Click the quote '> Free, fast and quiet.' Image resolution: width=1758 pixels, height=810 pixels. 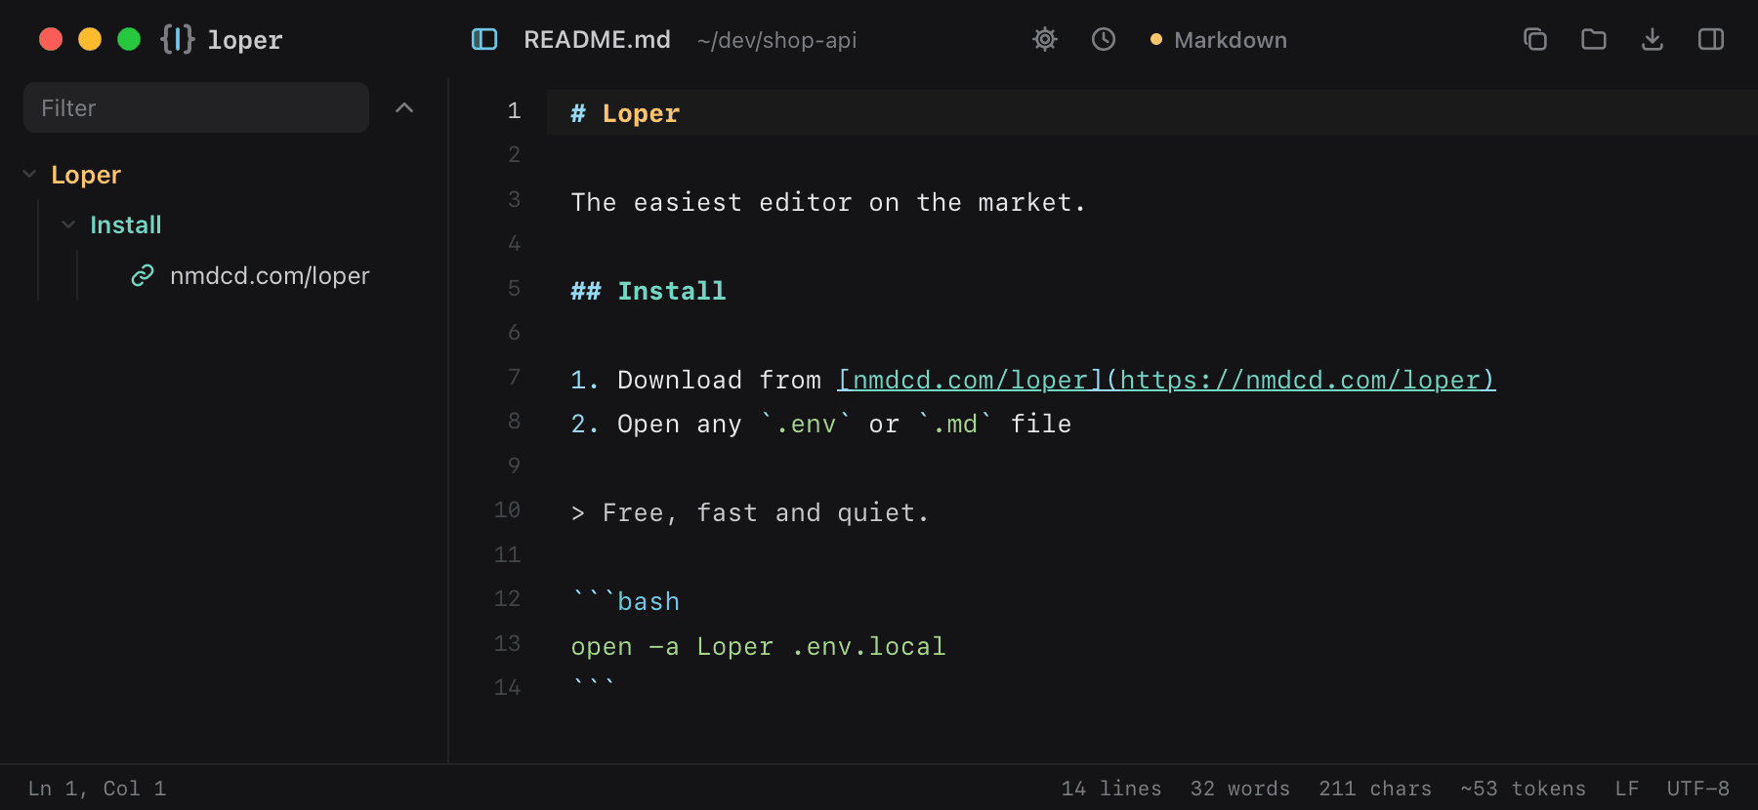[750, 512]
